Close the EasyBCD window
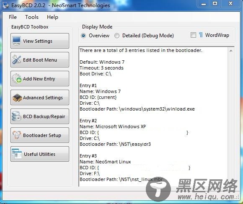Viewport: 243px width, 204px height. [230, 4]
